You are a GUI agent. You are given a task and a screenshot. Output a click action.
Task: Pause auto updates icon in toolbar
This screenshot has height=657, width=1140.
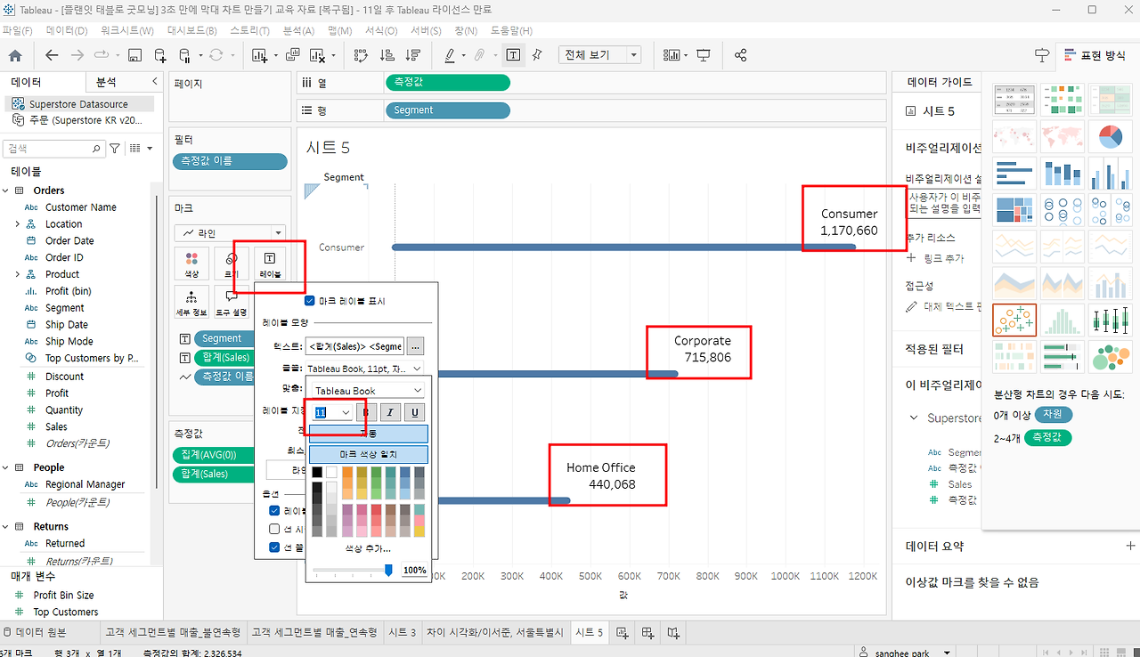184,55
